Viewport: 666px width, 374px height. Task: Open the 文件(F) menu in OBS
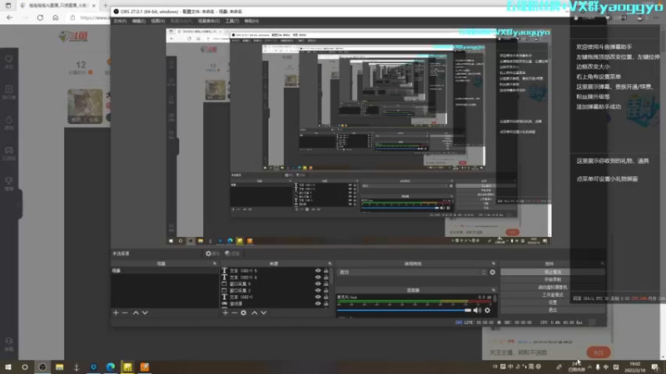coord(120,21)
